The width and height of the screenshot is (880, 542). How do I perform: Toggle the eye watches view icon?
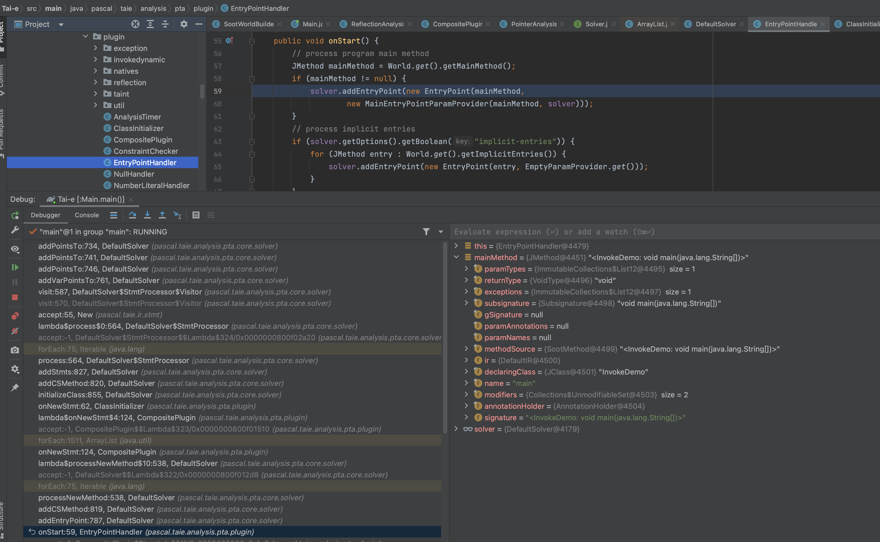click(x=15, y=249)
